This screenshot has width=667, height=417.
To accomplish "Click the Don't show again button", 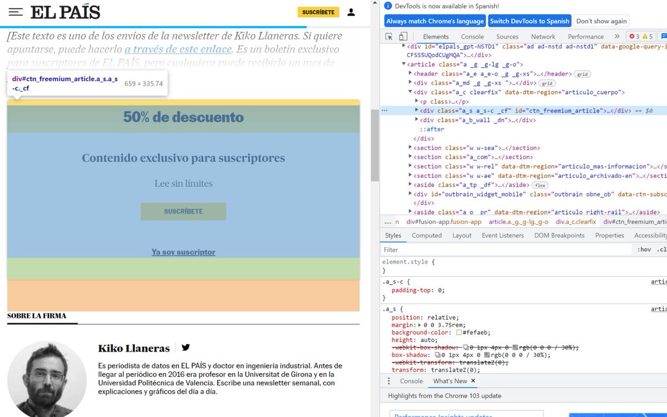I will pyautogui.click(x=601, y=21).
